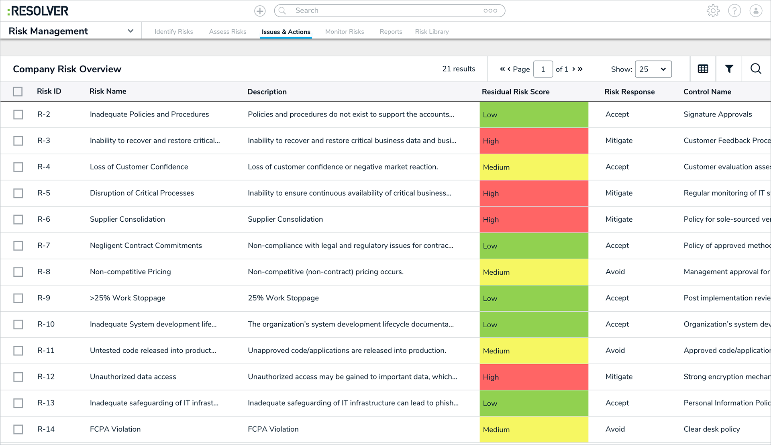Open the filter icon for the risk table
The height and width of the screenshot is (445, 771).
(729, 69)
